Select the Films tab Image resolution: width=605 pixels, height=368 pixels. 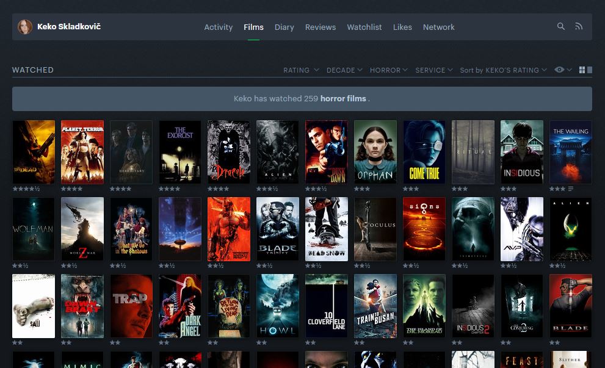(x=253, y=27)
